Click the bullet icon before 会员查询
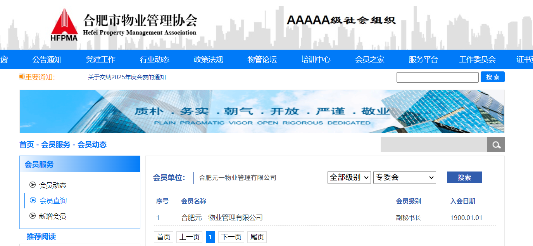This screenshot has width=533, height=246. tap(33, 200)
